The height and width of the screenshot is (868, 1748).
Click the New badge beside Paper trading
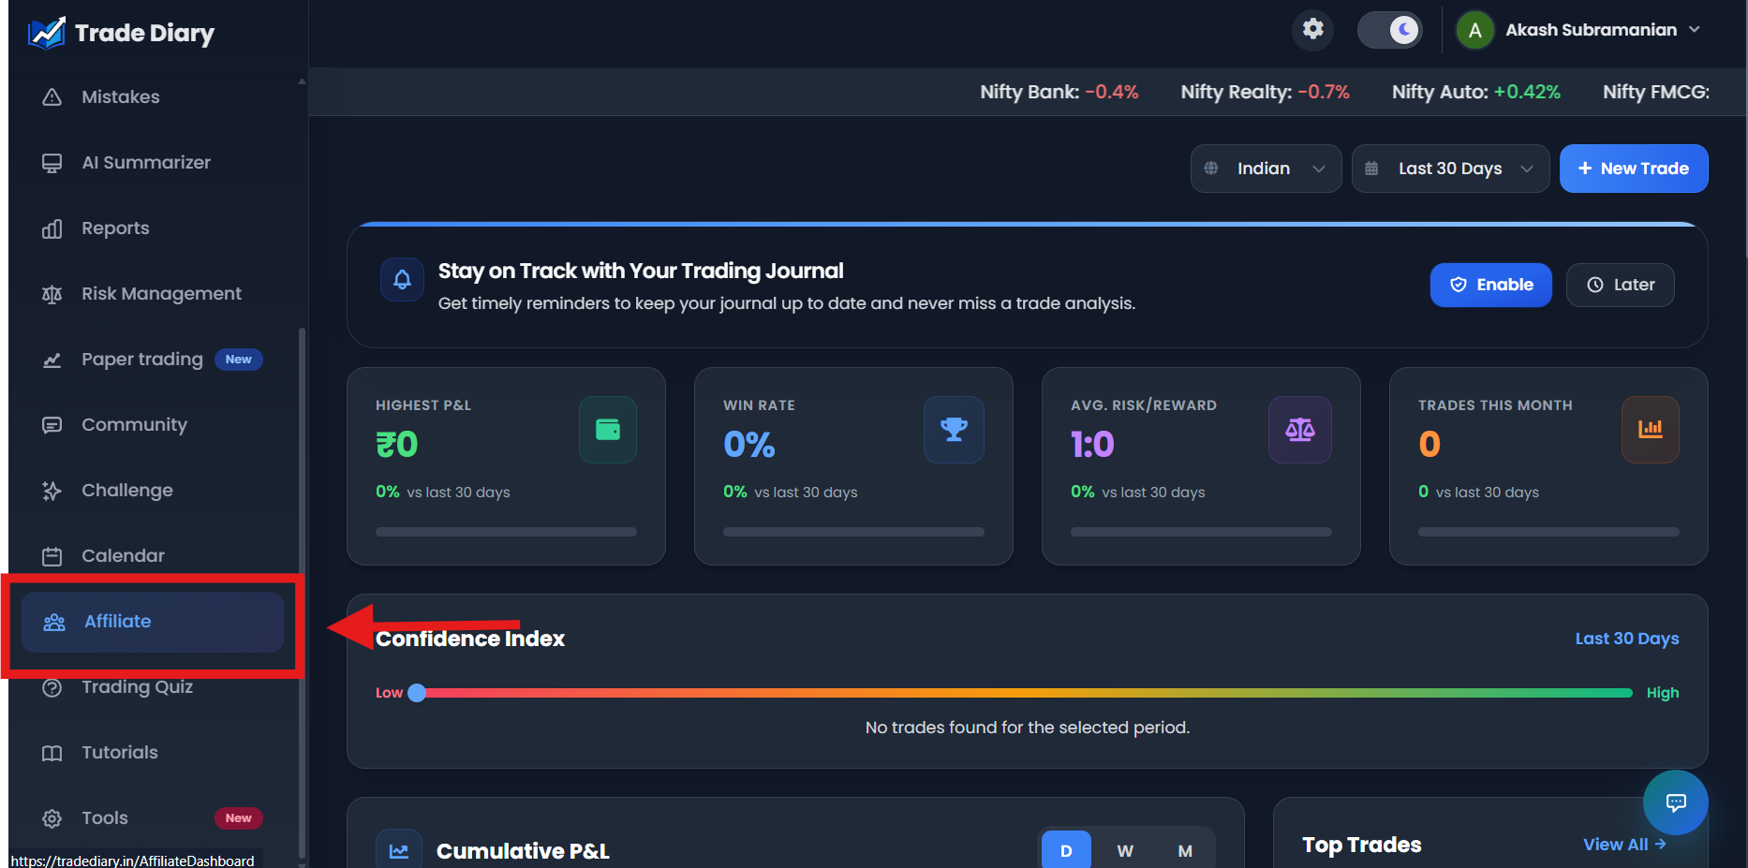(x=239, y=360)
